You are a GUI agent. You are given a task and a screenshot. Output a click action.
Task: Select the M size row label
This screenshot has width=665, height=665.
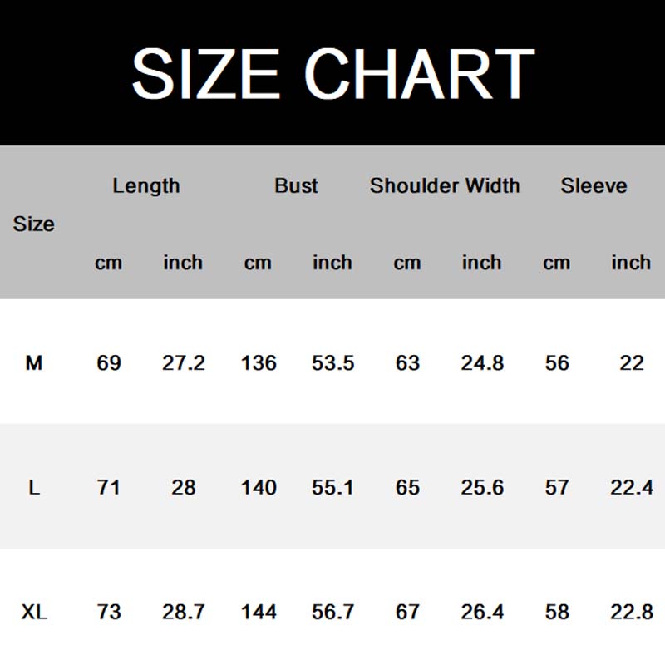pyautogui.click(x=34, y=362)
